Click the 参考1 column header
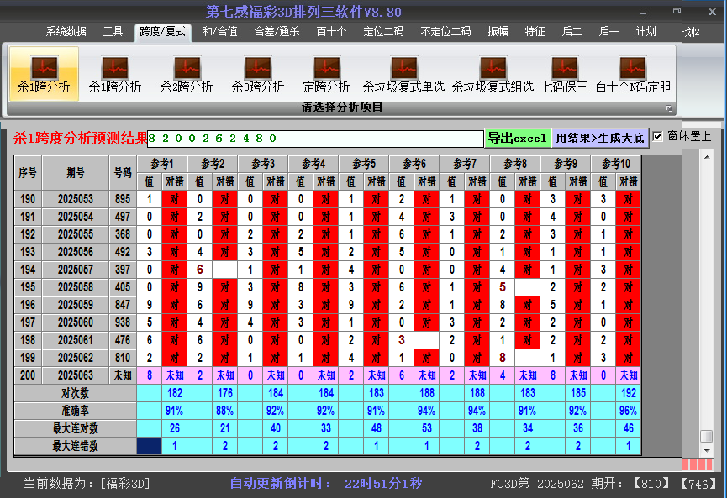Image resolution: width=727 pixels, height=498 pixels. (x=162, y=164)
